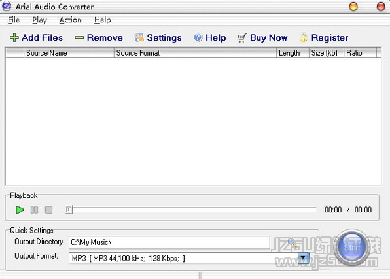Minimize window with the orange button
The width and height of the screenshot is (390, 279).
pyautogui.click(x=353, y=7)
